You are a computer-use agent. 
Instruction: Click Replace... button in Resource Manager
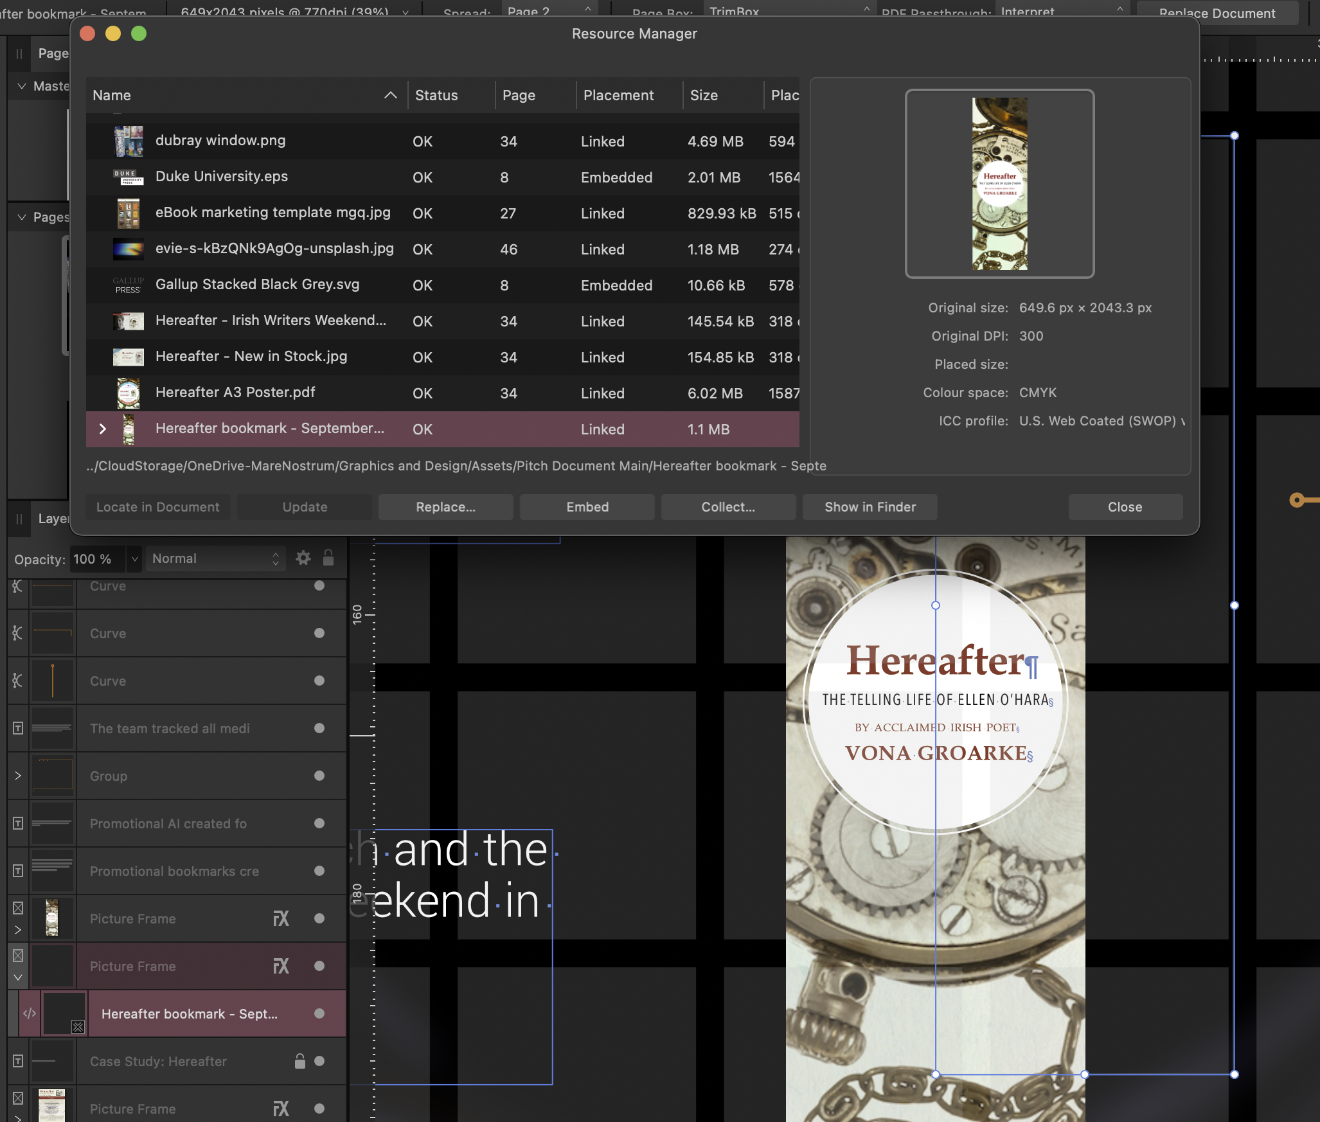[x=445, y=507]
